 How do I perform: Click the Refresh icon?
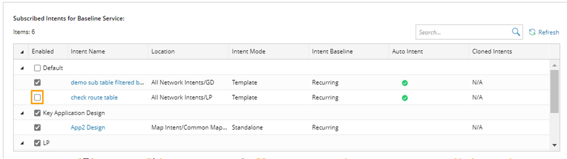coord(532,32)
